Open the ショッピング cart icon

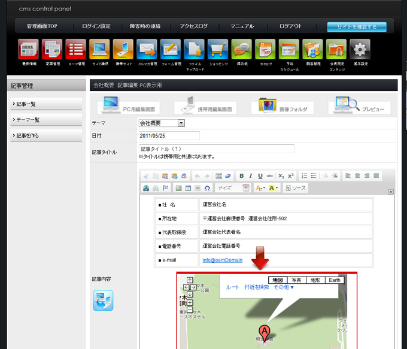pos(217,50)
